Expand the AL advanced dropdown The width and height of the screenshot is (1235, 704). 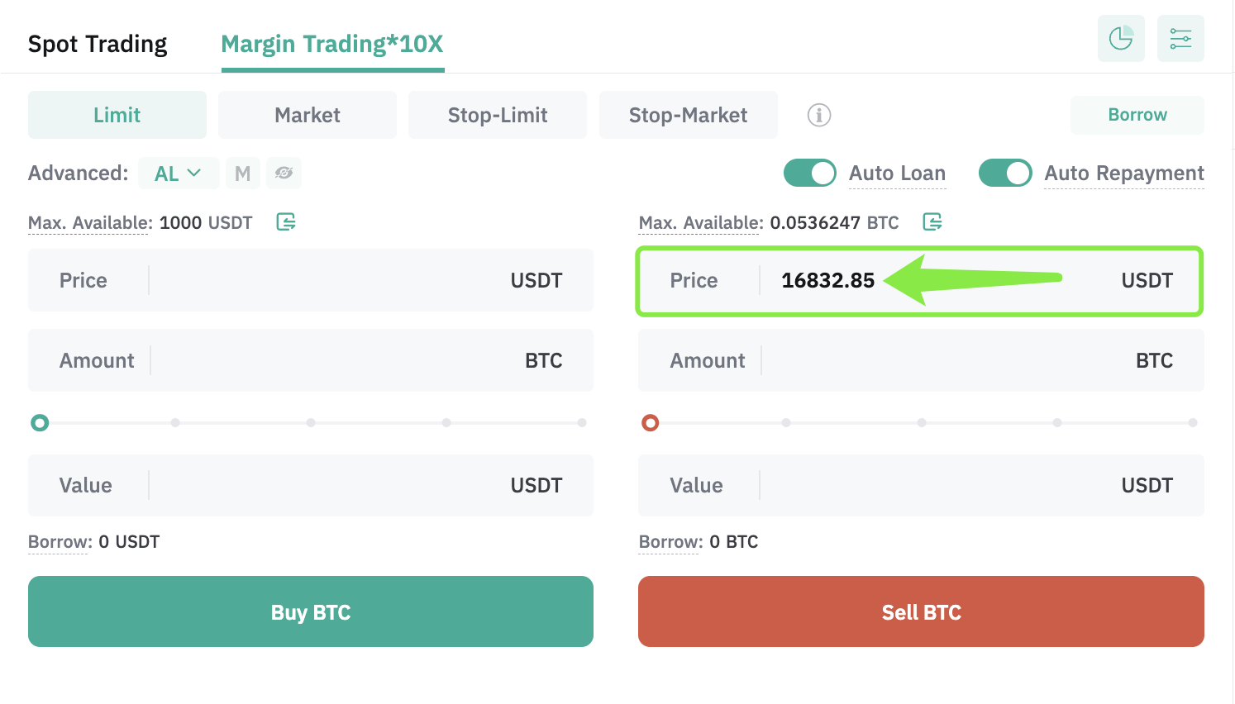pos(179,174)
